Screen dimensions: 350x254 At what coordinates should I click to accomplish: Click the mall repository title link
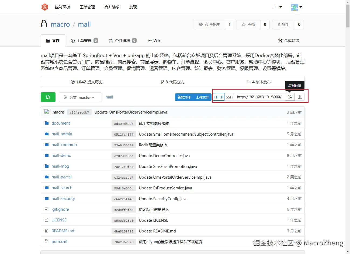[84, 24]
